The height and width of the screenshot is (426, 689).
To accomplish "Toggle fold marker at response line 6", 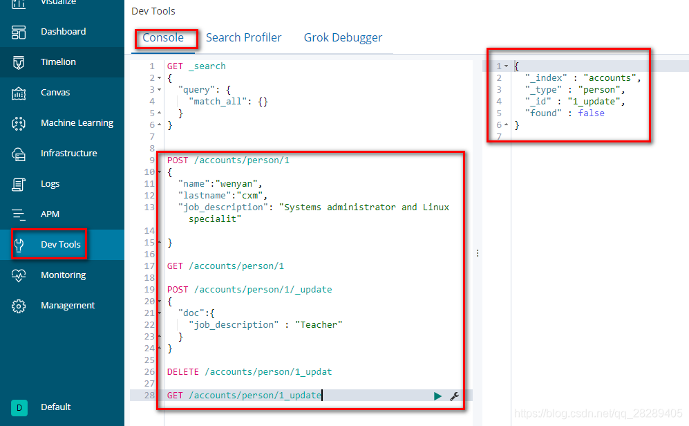I will click(506, 125).
